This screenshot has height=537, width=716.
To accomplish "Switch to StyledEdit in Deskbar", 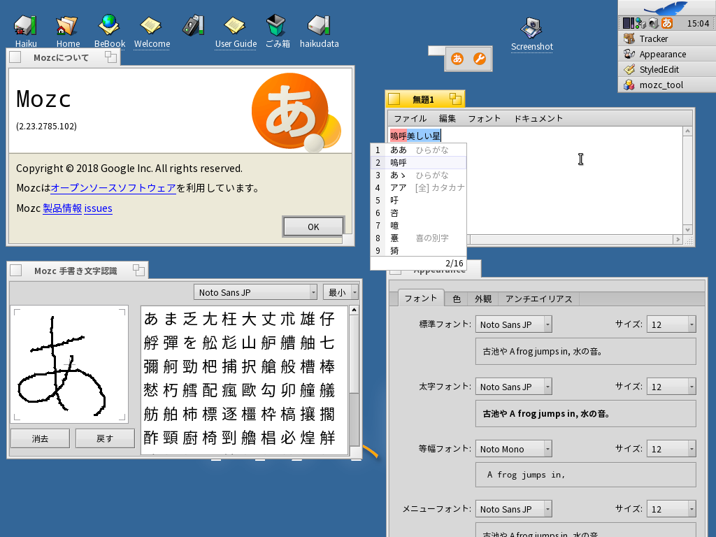I will [x=666, y=69].
